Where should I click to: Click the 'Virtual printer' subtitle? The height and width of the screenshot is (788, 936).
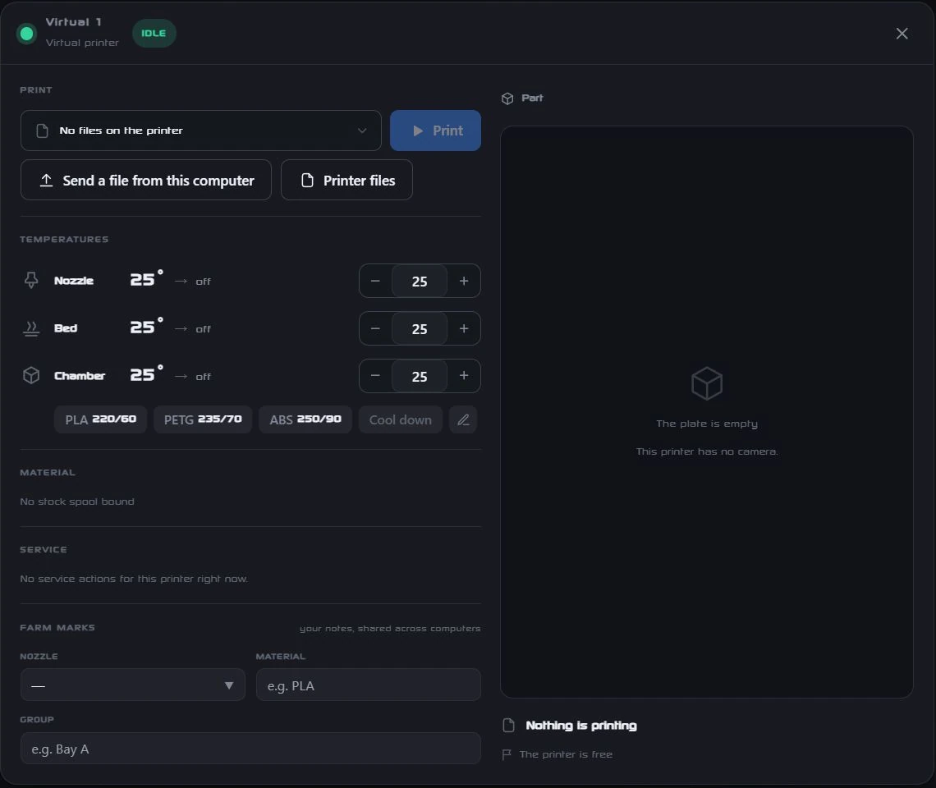point(82,43)
